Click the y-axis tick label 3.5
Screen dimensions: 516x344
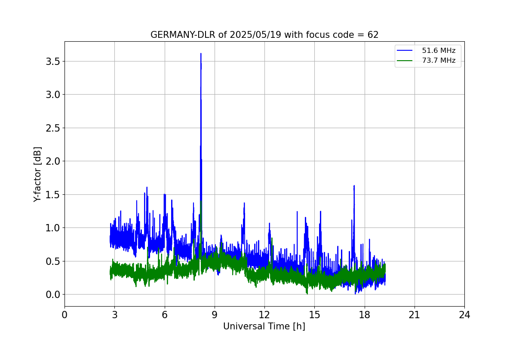(53, 61)
